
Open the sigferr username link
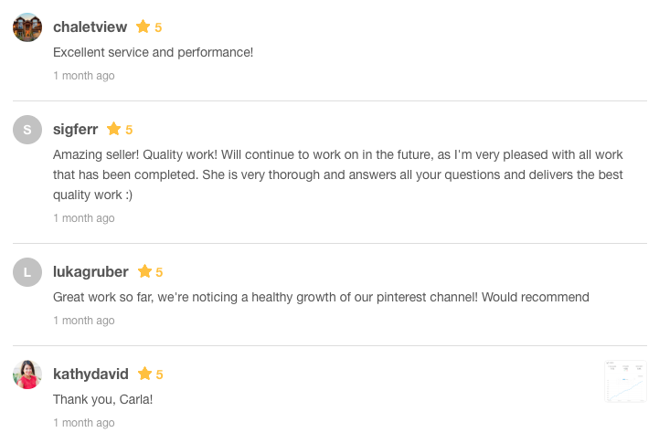tap(75, 130)
